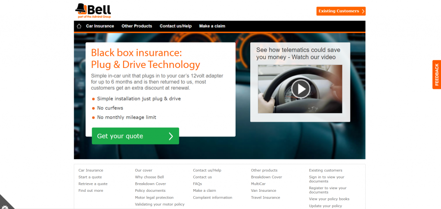Open the Make a claim menu
This screenshot has height=209, width=441.
click(x=212, y=26)
